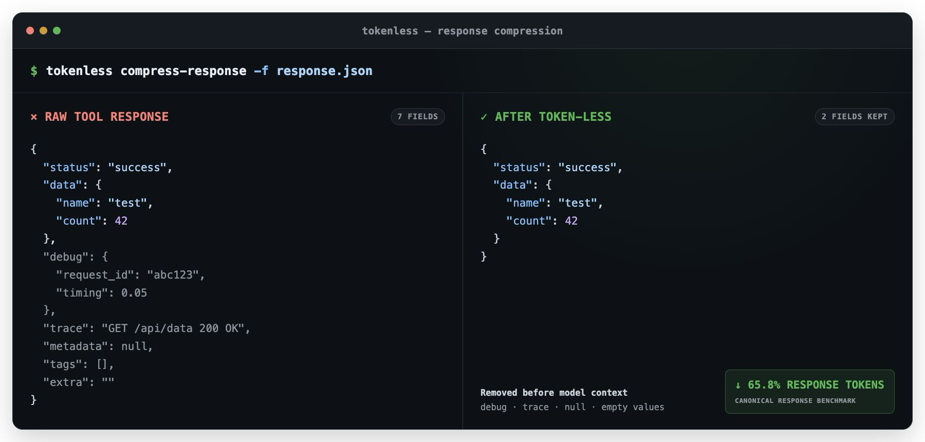Screen dimensions: 925x442
Task: Click the "metadata": null line
Action: tap(98, 346)
